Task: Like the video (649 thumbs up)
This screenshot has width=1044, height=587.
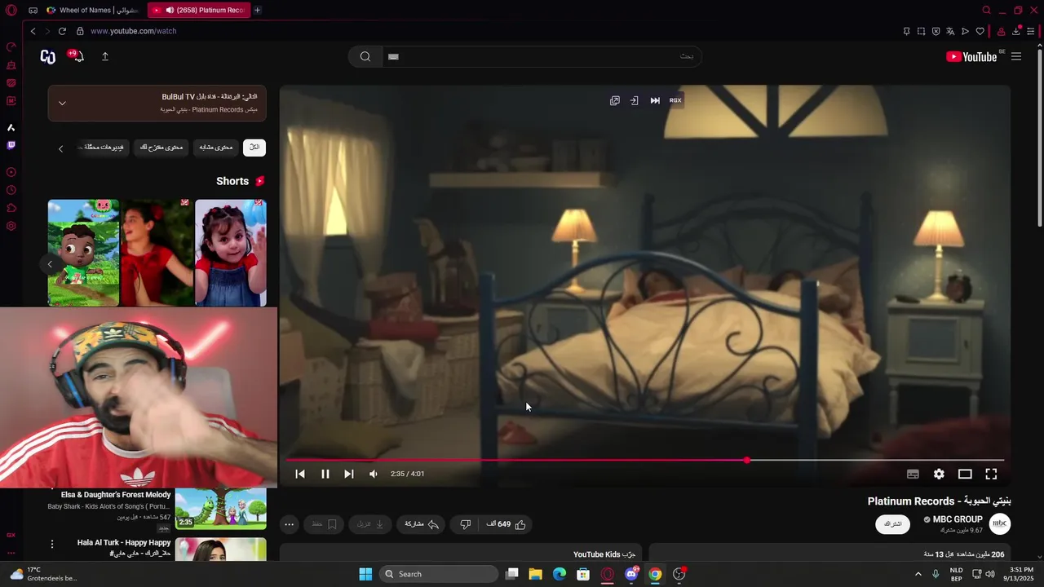Action: [507, 524]
